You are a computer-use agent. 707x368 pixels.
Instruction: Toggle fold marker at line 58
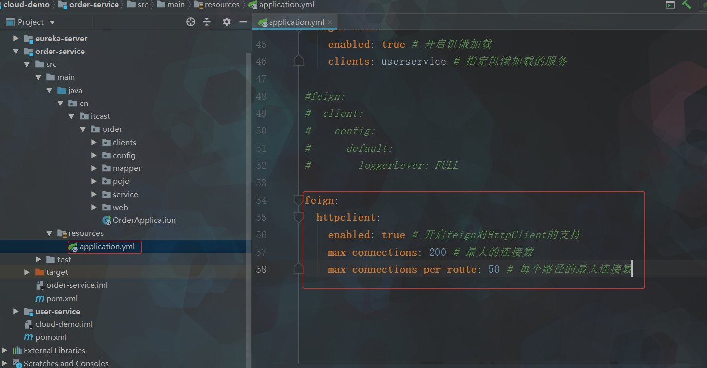click(298, 269)
